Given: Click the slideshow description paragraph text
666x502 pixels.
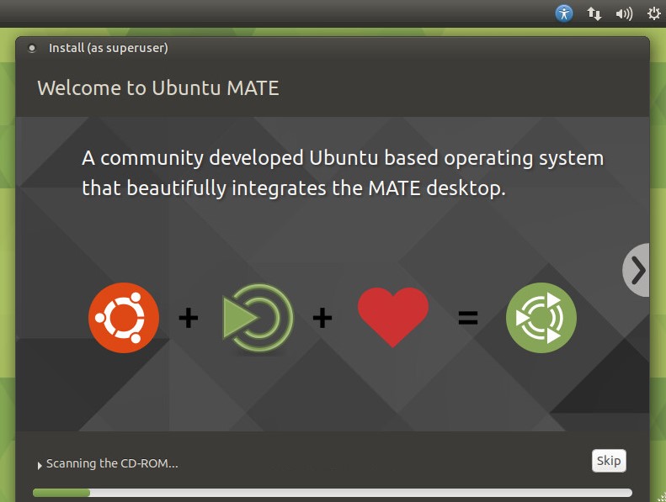Looking at the screenshot, I should tap(343, 172).
